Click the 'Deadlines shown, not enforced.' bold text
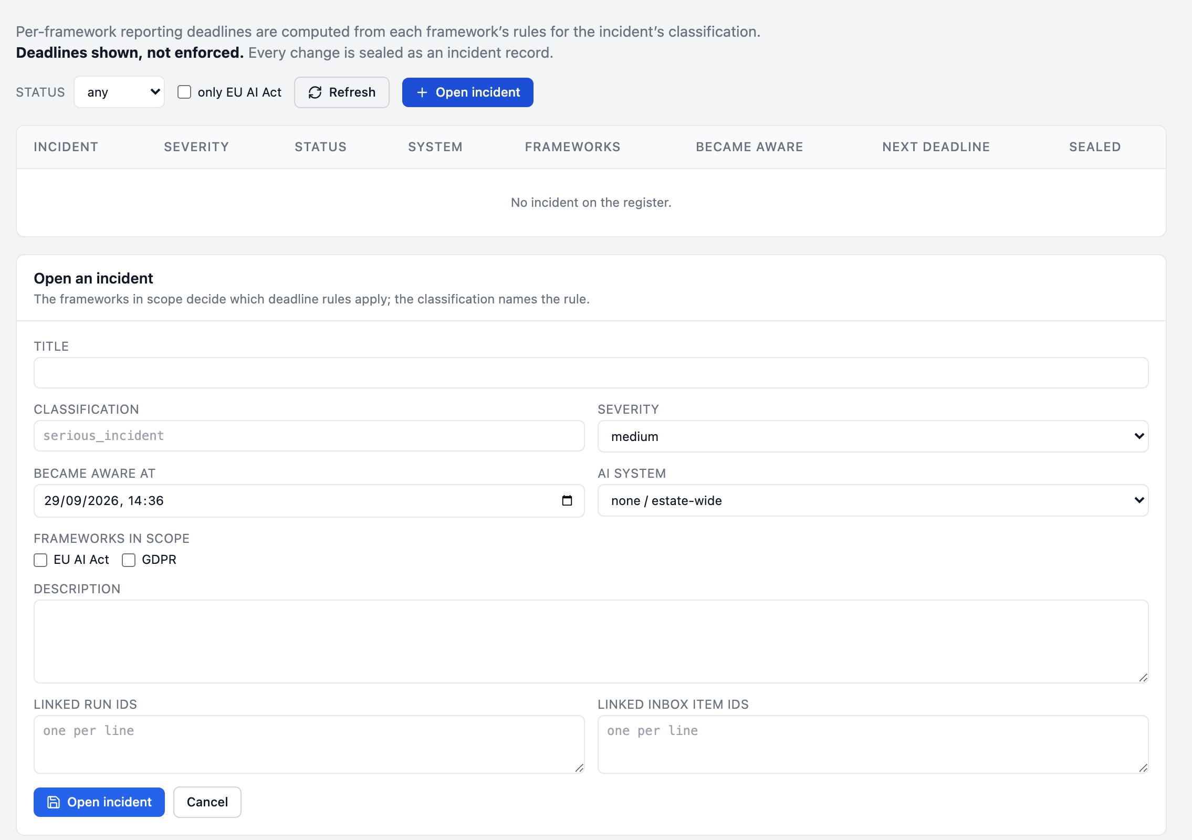 click(130, 53)
